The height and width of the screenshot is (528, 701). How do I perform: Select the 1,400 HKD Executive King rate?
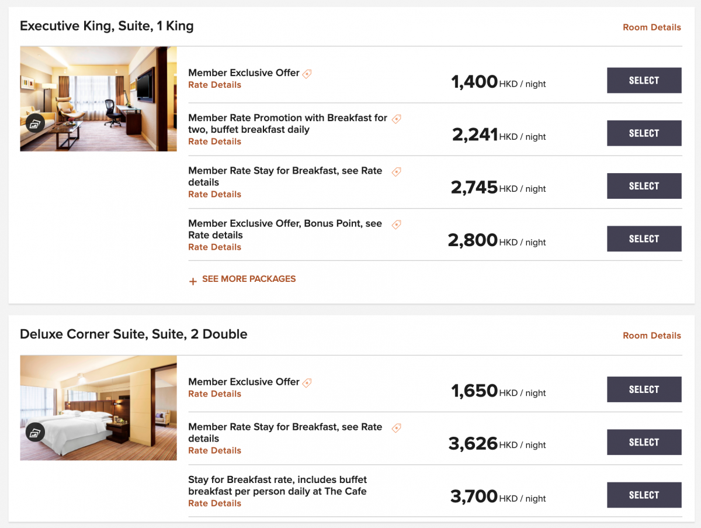pyautogui.click(x=644, y=81)
